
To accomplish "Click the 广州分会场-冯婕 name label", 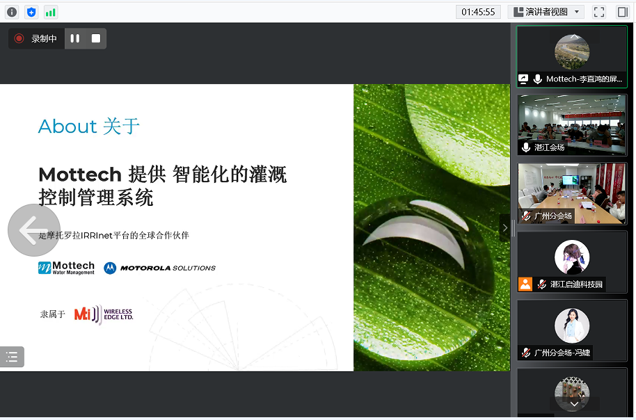I will (x=562, y=353).
